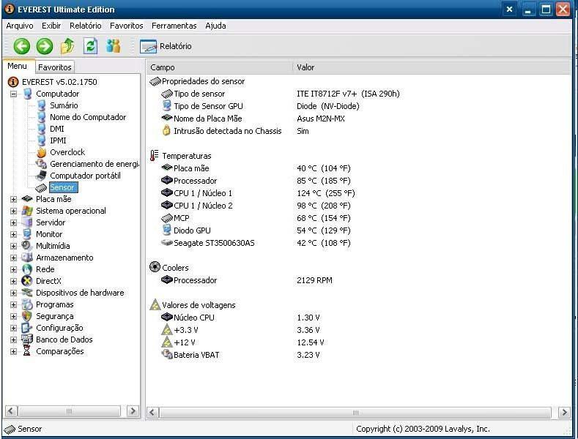Click the right panel scroll right arrow
The height and width of the screenshot is (439, 578).
point(565,413)
